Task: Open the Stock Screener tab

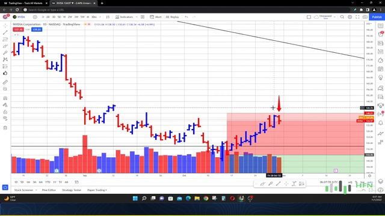Action: 23,190
